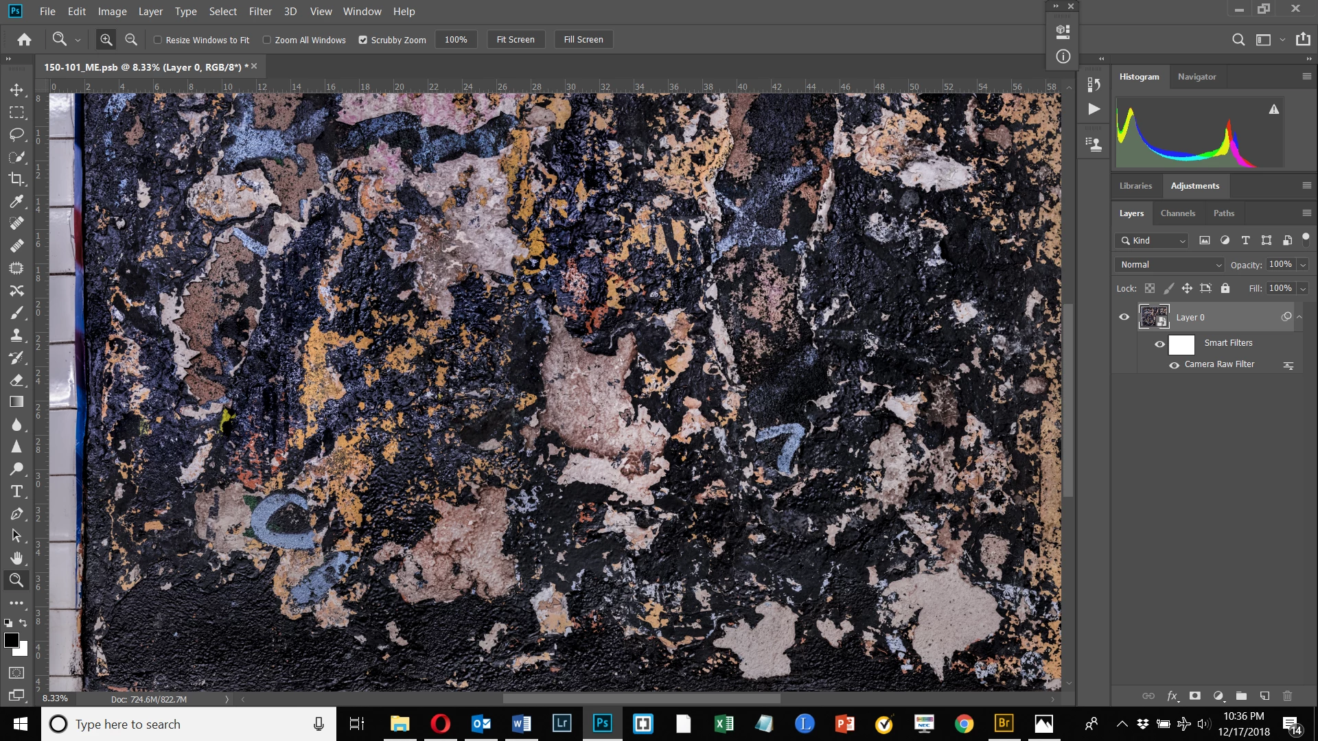1318x741 pixels.
Task: Click the foreground color swatch
Action: [11, 640]
